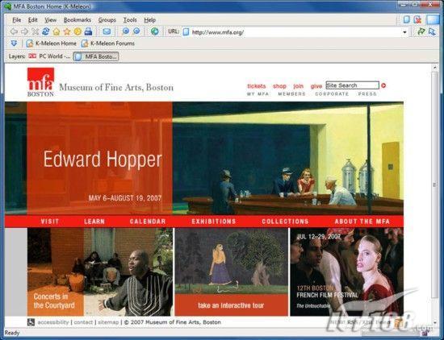444x340 pixels.
Task: Open the Bookmarks star icon
Action: [x=67, y=31]
